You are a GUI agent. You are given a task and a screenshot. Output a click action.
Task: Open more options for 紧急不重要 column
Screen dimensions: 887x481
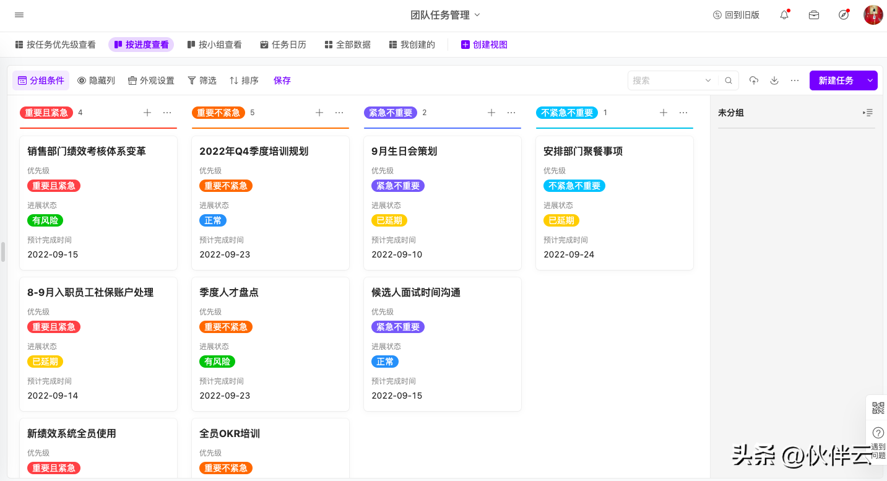(511, 113)
